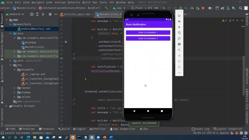
Task: Collapse the res folder
Action: (11, 65)
